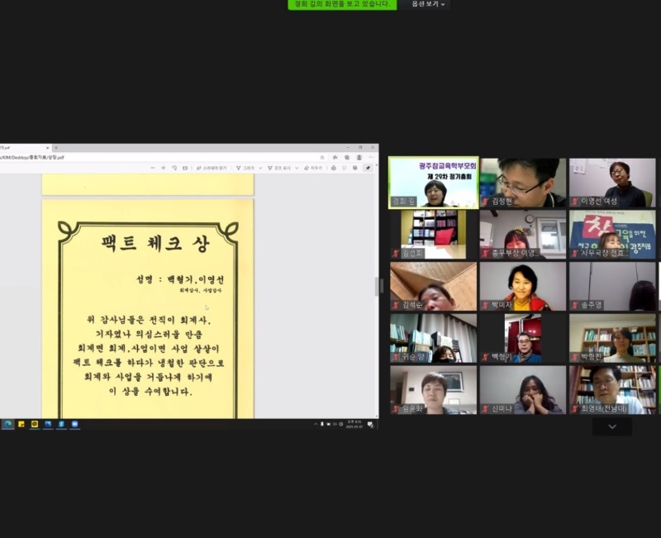Screen dimensions: 661x538
Task: Open browser Settings and more menu
Action: tap(371, 157)
